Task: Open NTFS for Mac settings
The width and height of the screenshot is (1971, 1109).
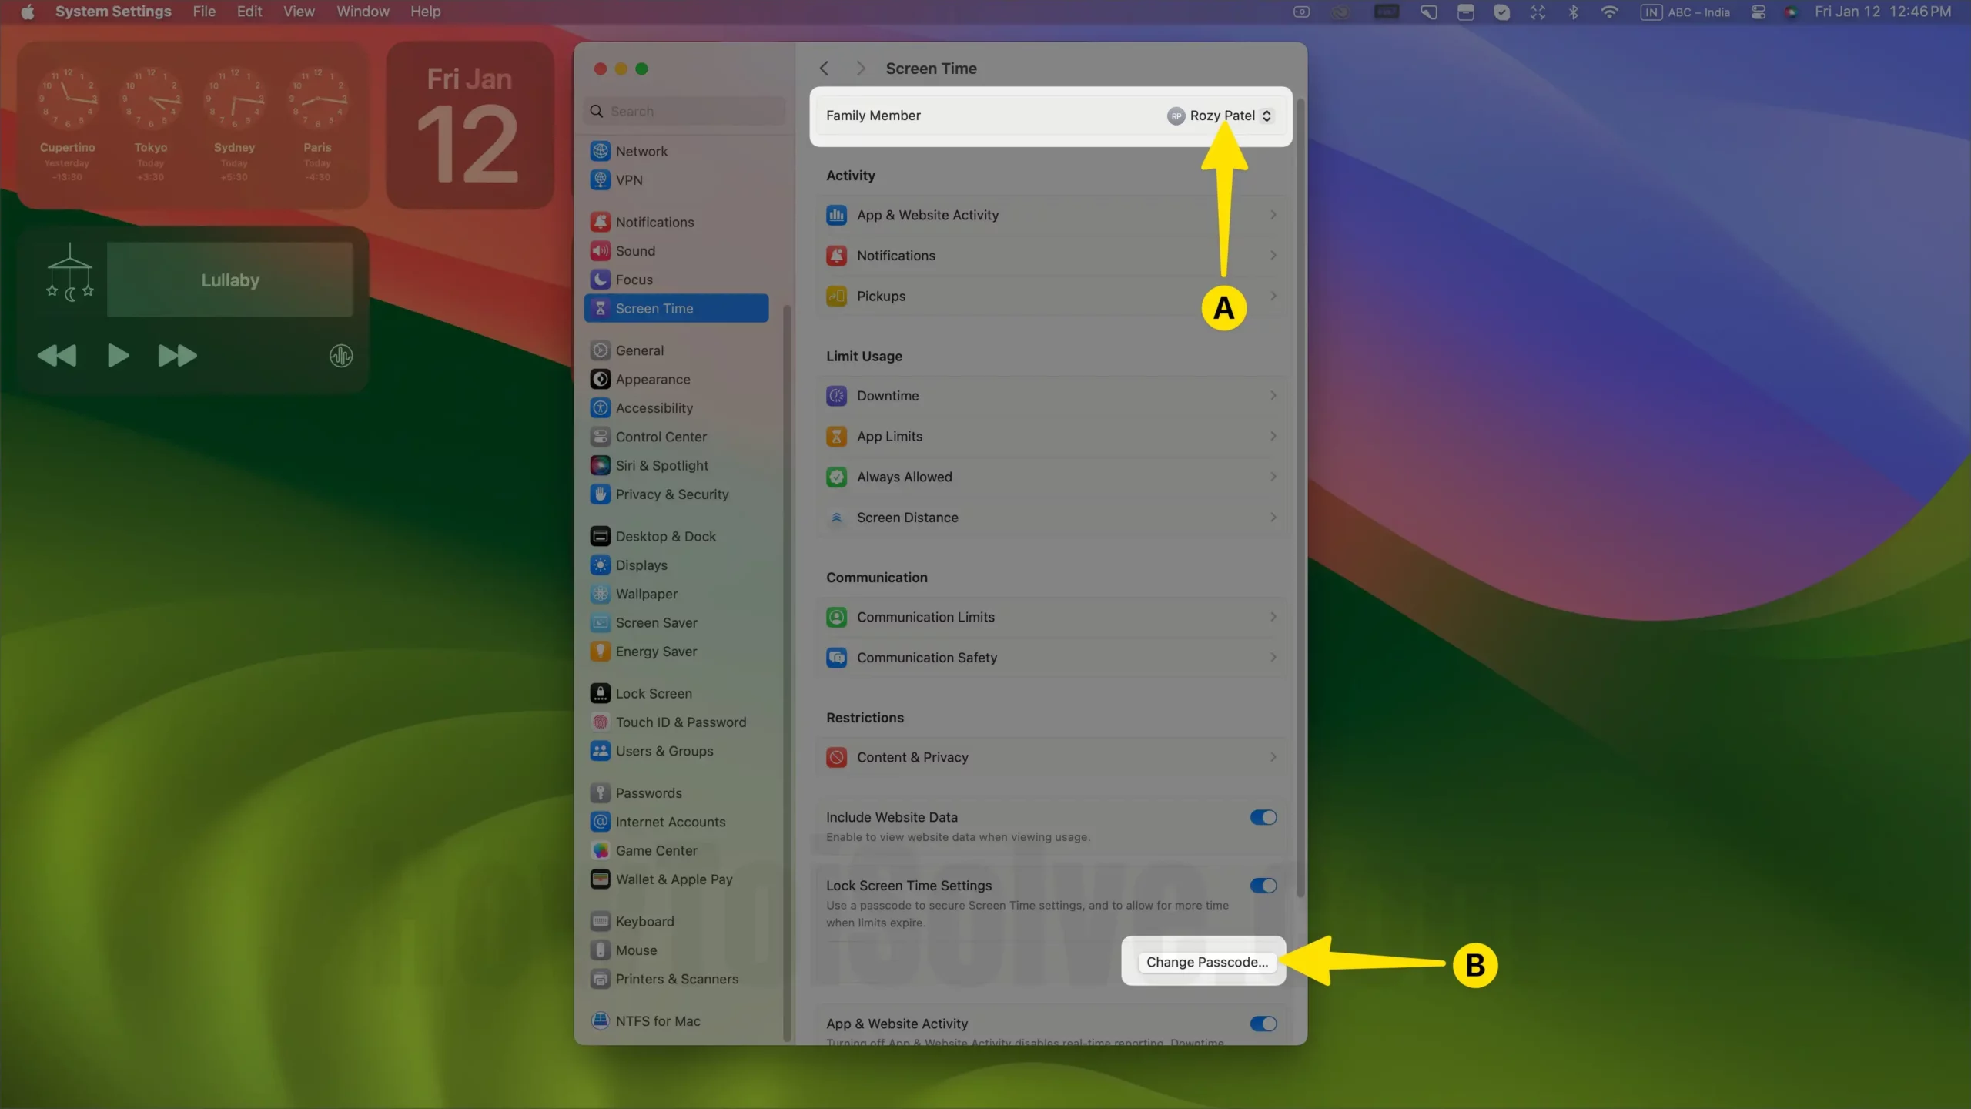Action: click(x=657, y=1020)
